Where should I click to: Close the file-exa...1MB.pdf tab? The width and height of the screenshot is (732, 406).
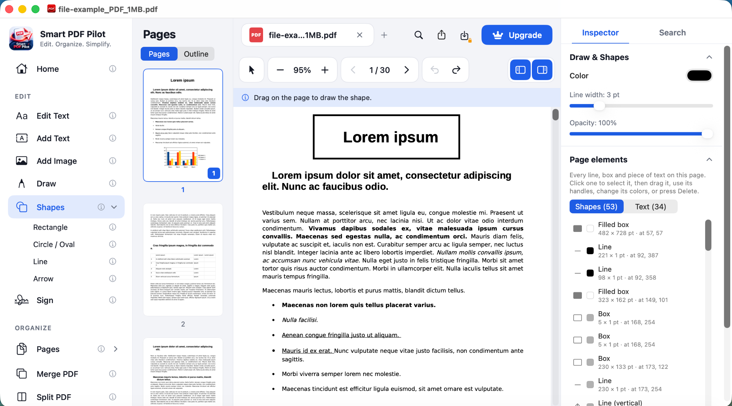click(360, 35)
